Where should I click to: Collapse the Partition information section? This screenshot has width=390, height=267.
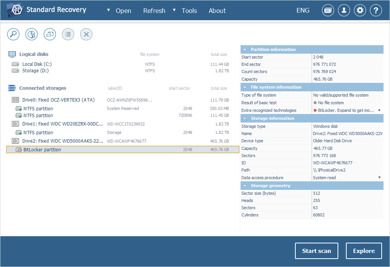click(x=245, y=49)
